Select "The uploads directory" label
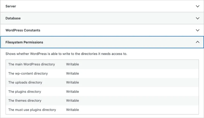This screenshot has height=118, width=204. point(25,82)
